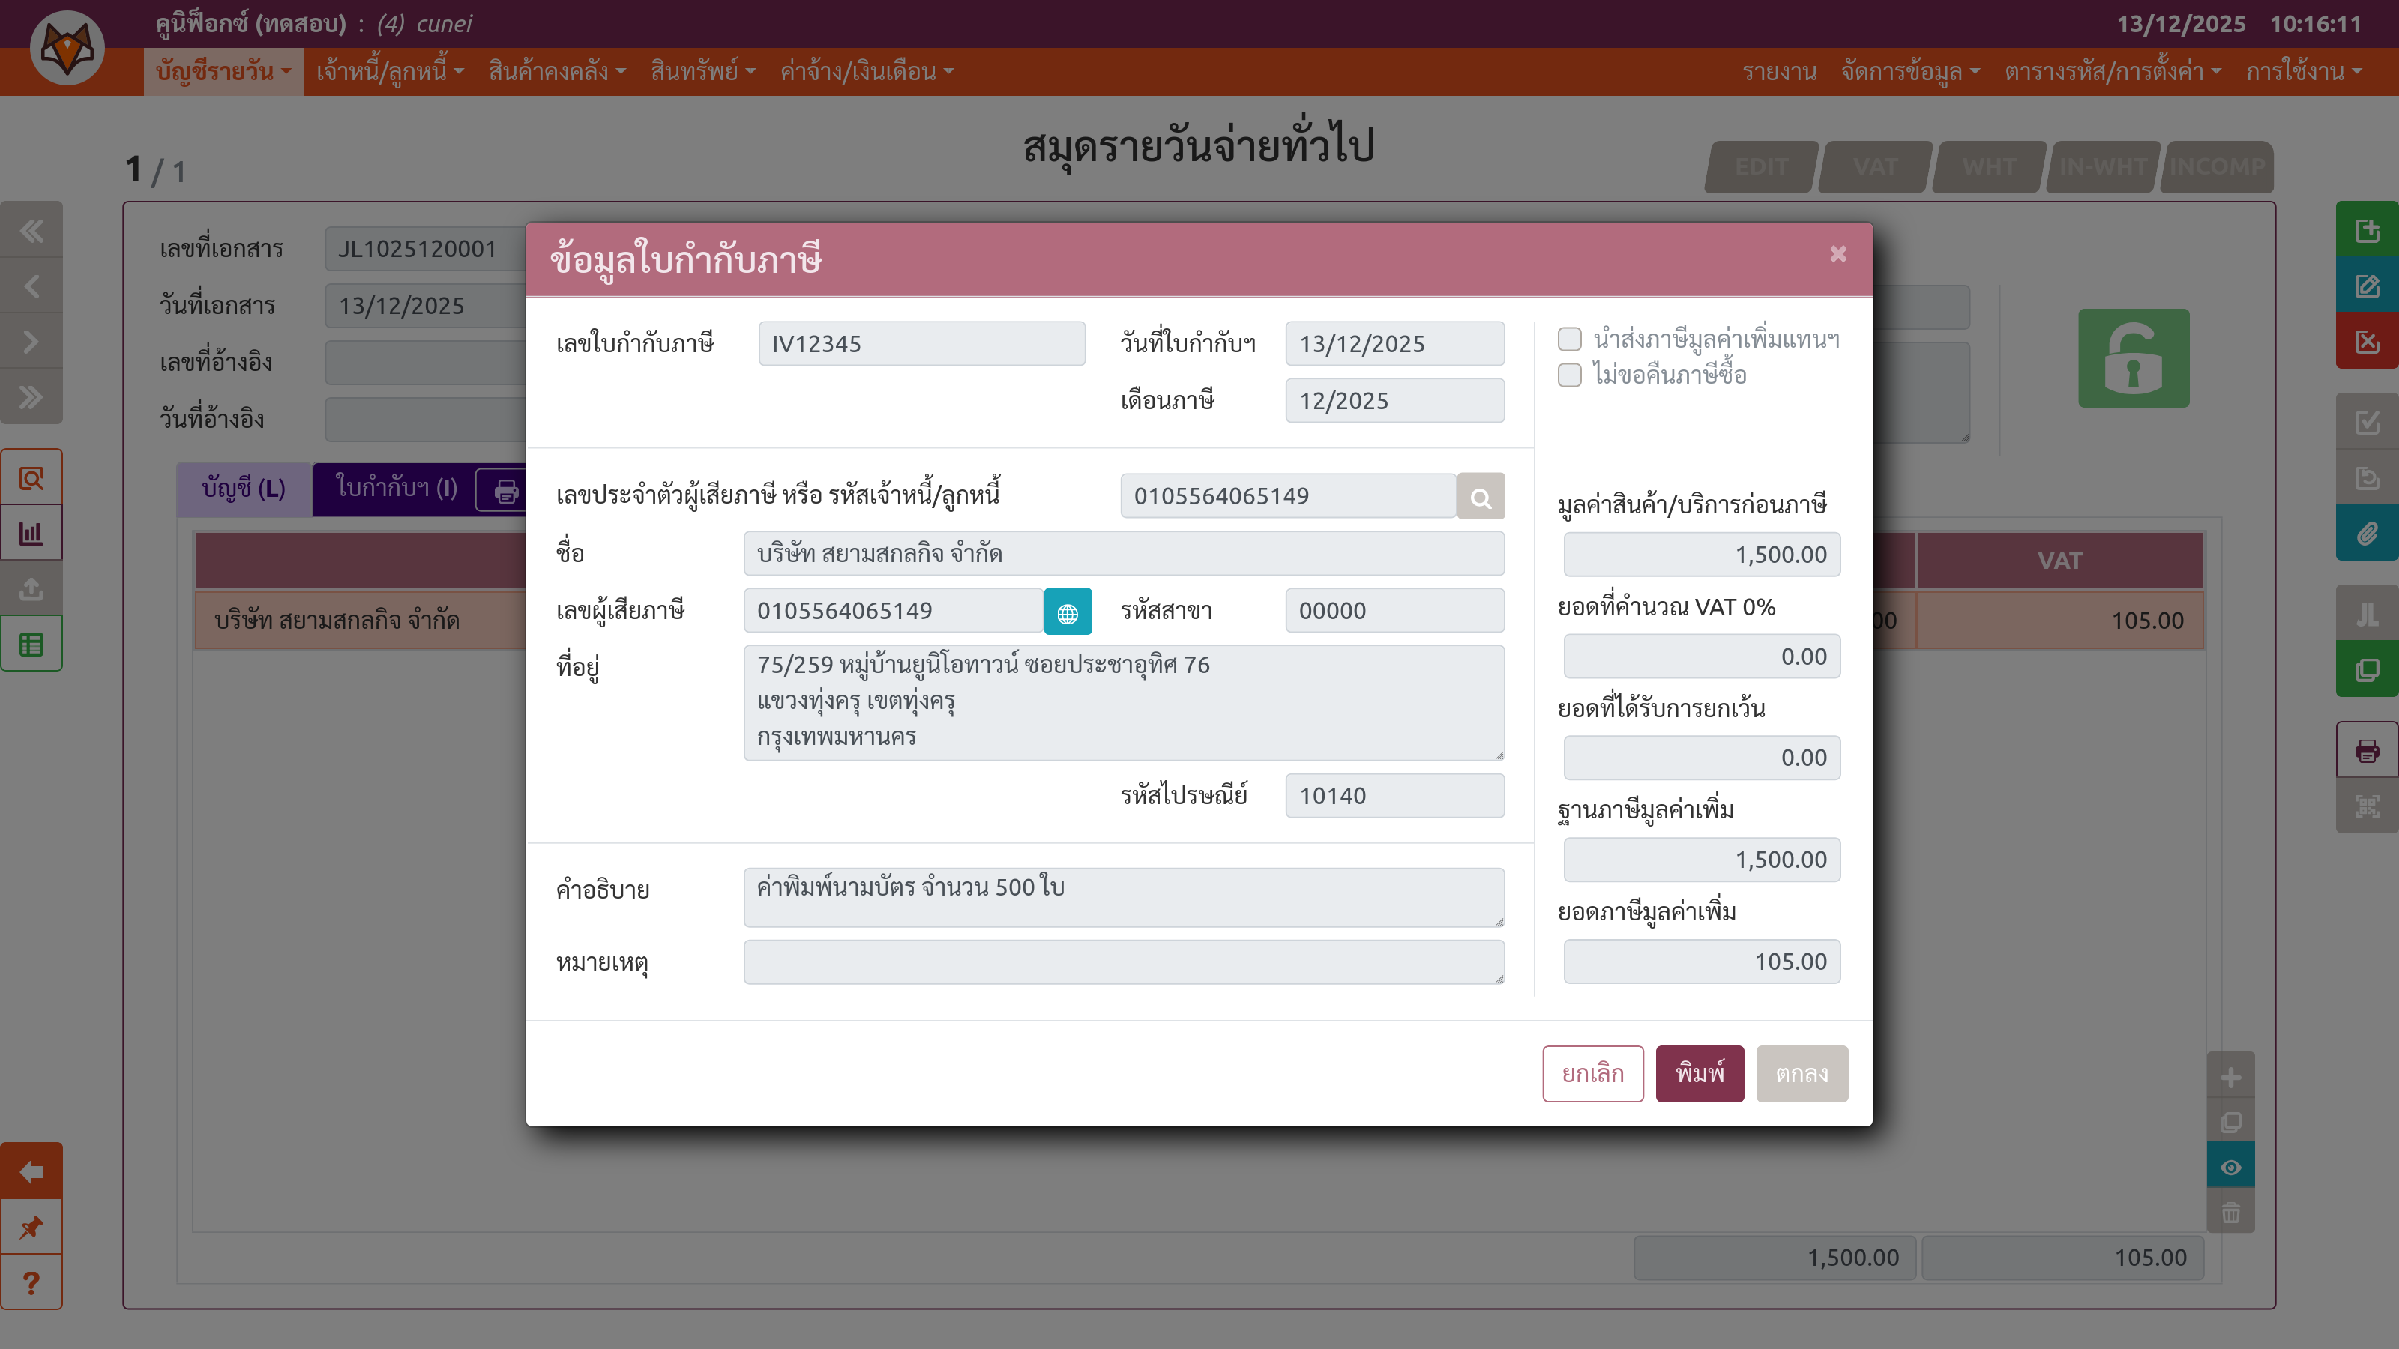Viewport: 2399px width, 1349px height.
Task: Enable นำส่งภาษีมูลค่าเพิ่มแทนฯ checkbox
Action: pos(1569,339)
